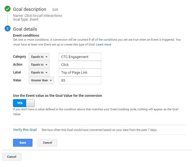Click the Goal details heading
The height and width of the screenshot is (164, 192).
(x=25, y=29)
